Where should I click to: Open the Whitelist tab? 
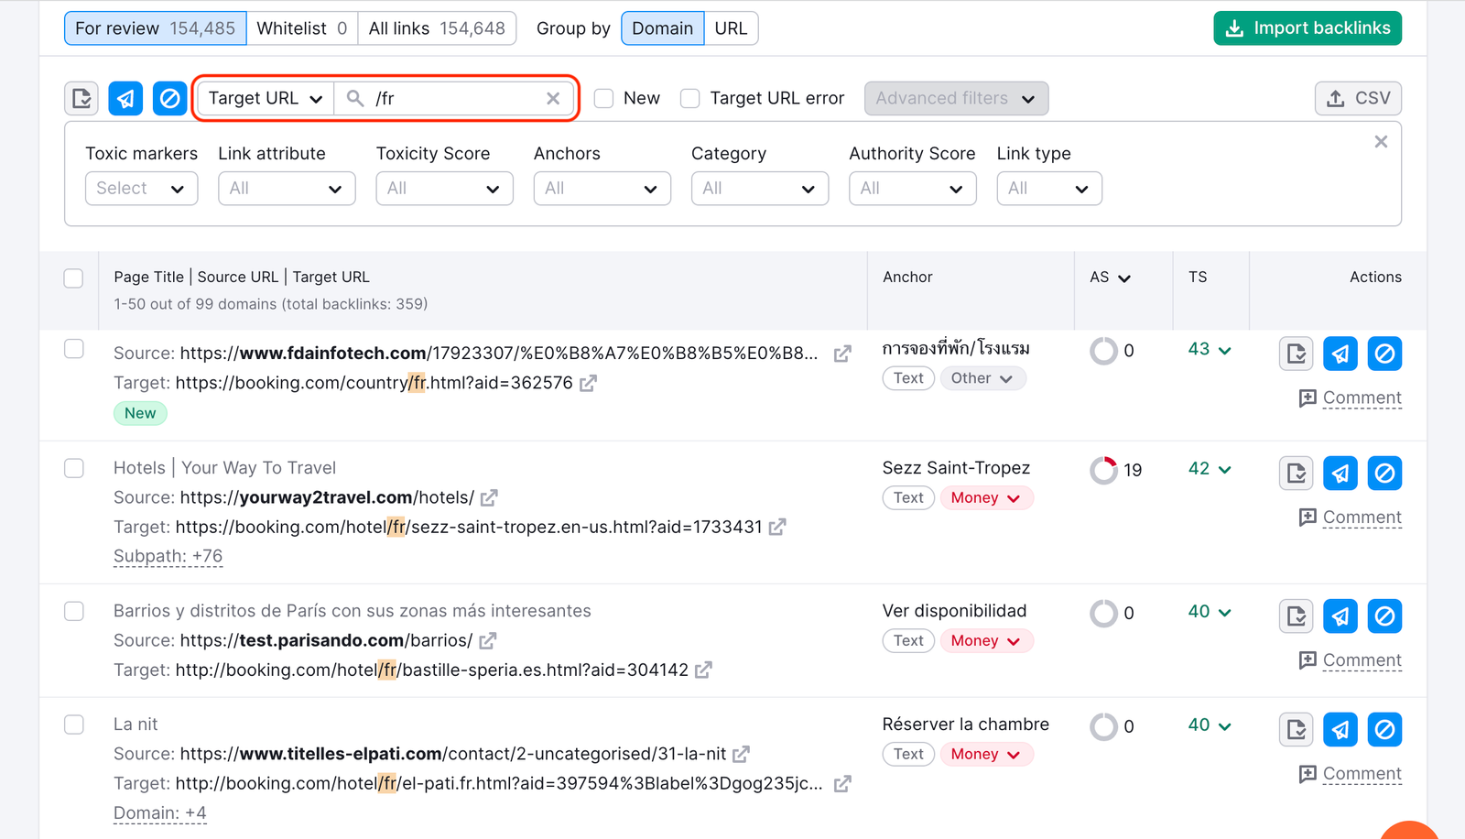click(x=302, y=28)
